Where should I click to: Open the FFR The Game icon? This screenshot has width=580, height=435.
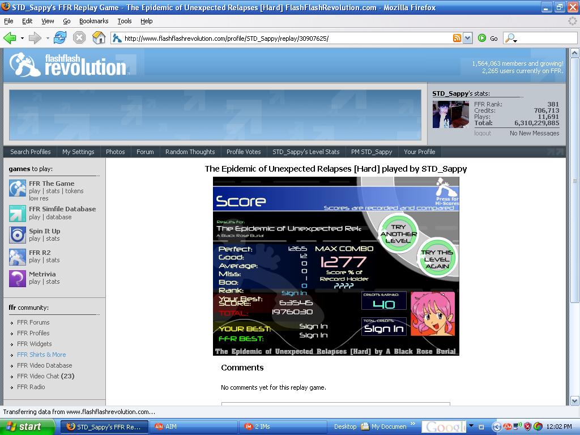[x=18, y=188]
